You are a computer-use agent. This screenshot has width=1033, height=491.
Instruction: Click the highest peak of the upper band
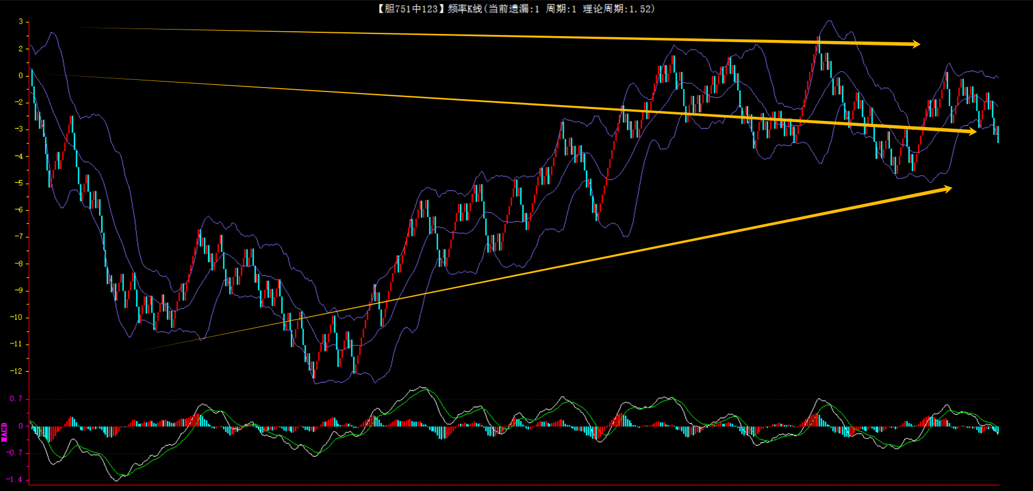[x=829, y=21]
